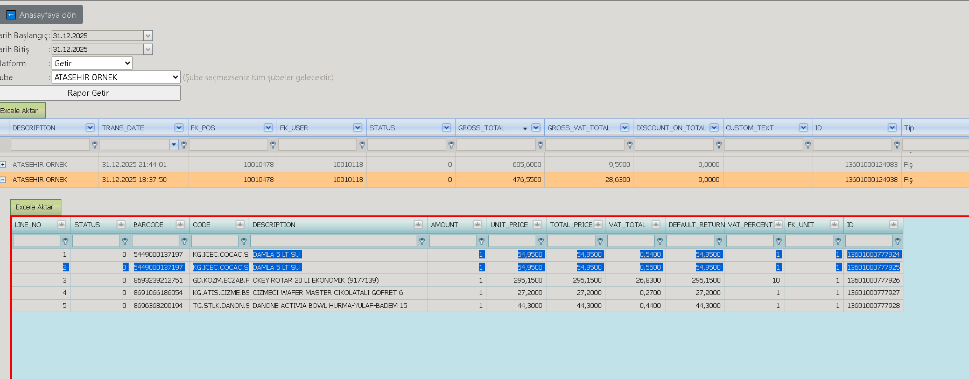Image resolution: width=969 pixels, height=379 pixels.
Task: Click the filter funnel under UNIT_PRICE column
Action: click(x=541, y=241)
